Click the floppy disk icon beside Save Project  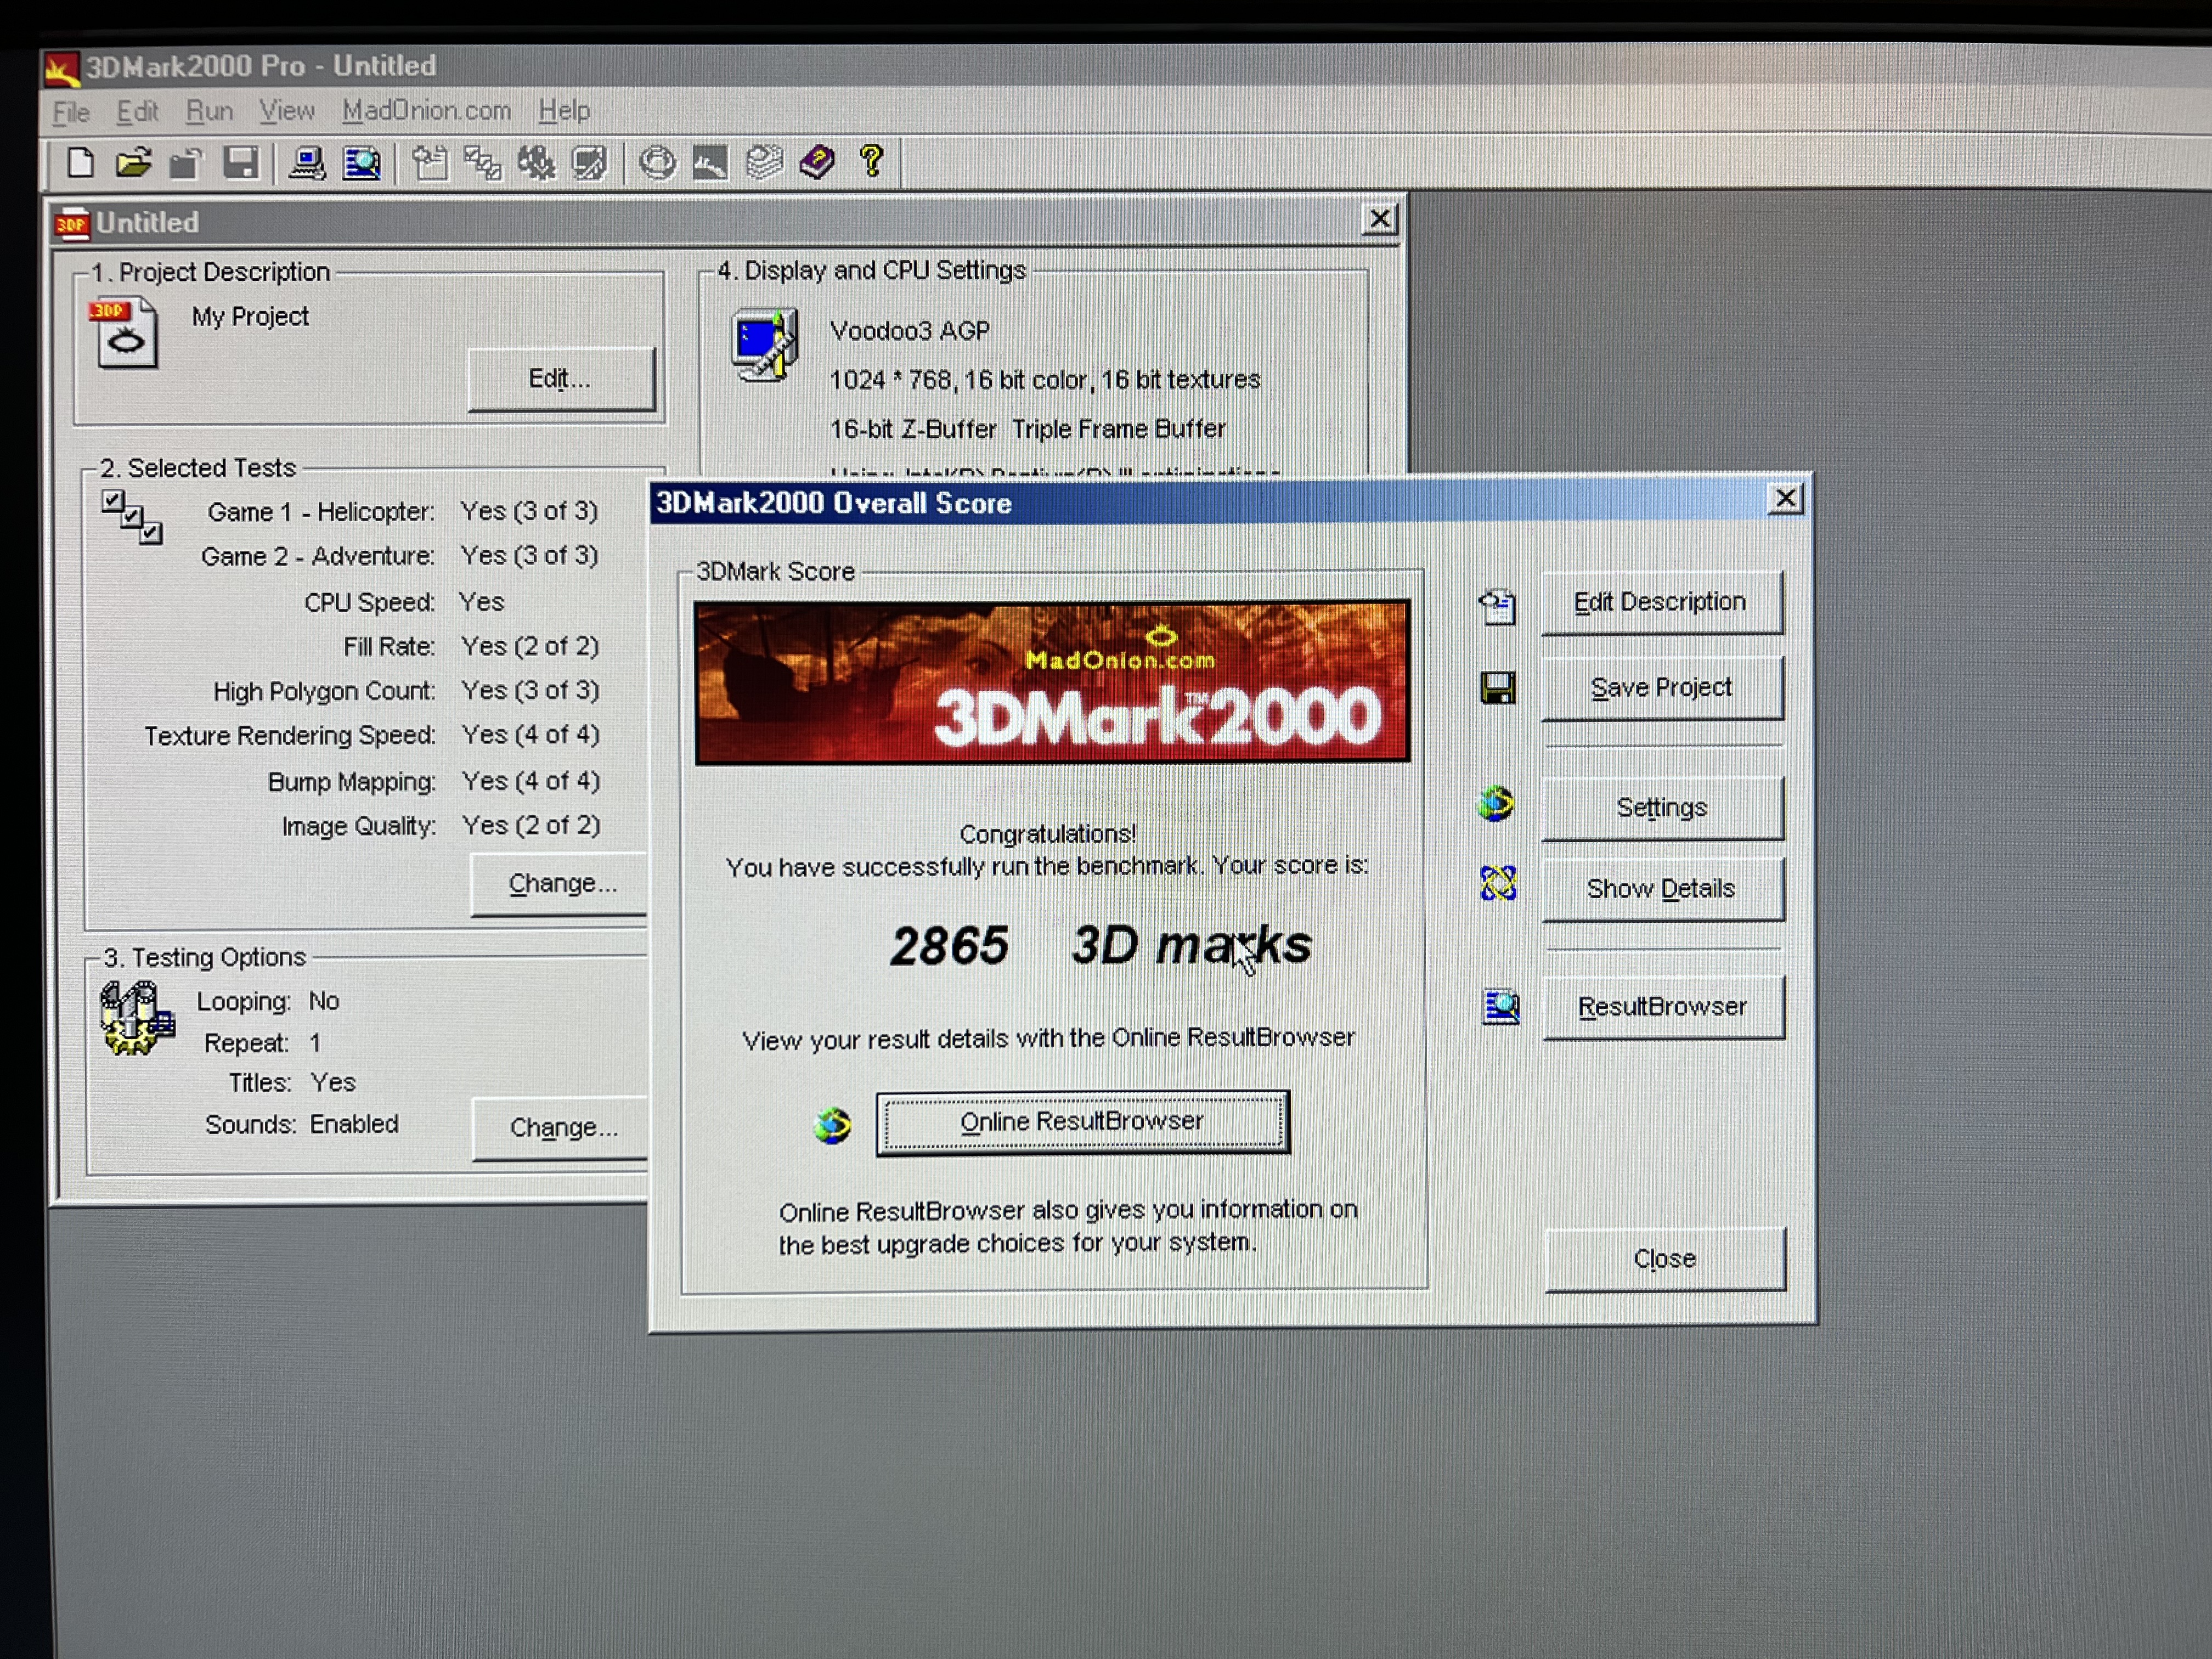(1497, 688)
